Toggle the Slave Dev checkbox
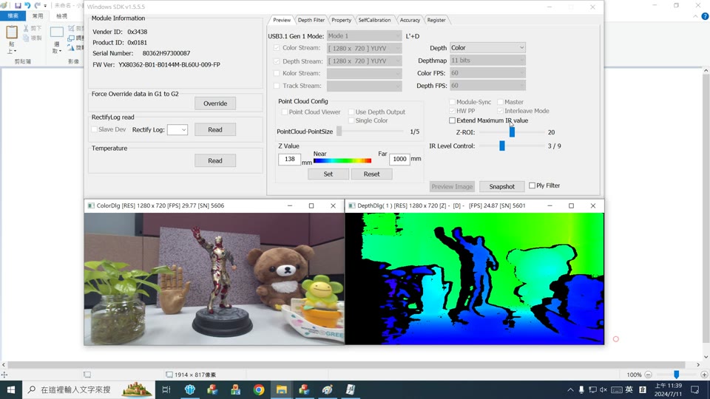This screenshot has width=710, height=399. 94,129
